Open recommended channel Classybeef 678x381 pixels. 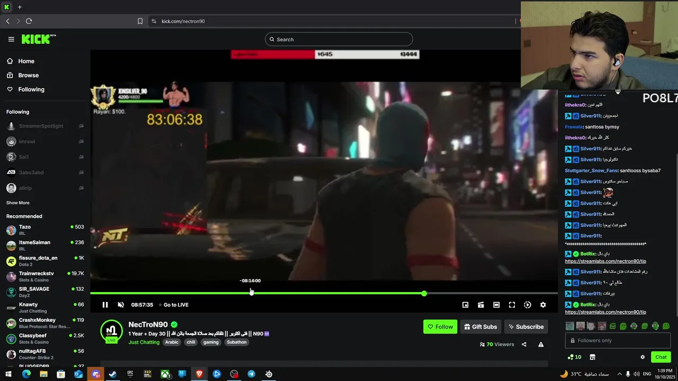[x=45, y=338]
